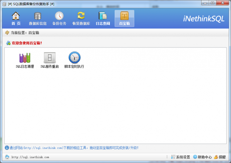231x163 pixels.
Task: Select the 恢复数据库 restore database icon
Action: (x=81, y=19)
